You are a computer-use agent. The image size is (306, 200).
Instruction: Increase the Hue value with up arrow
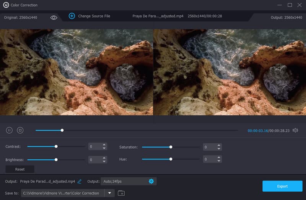point(219,157)
